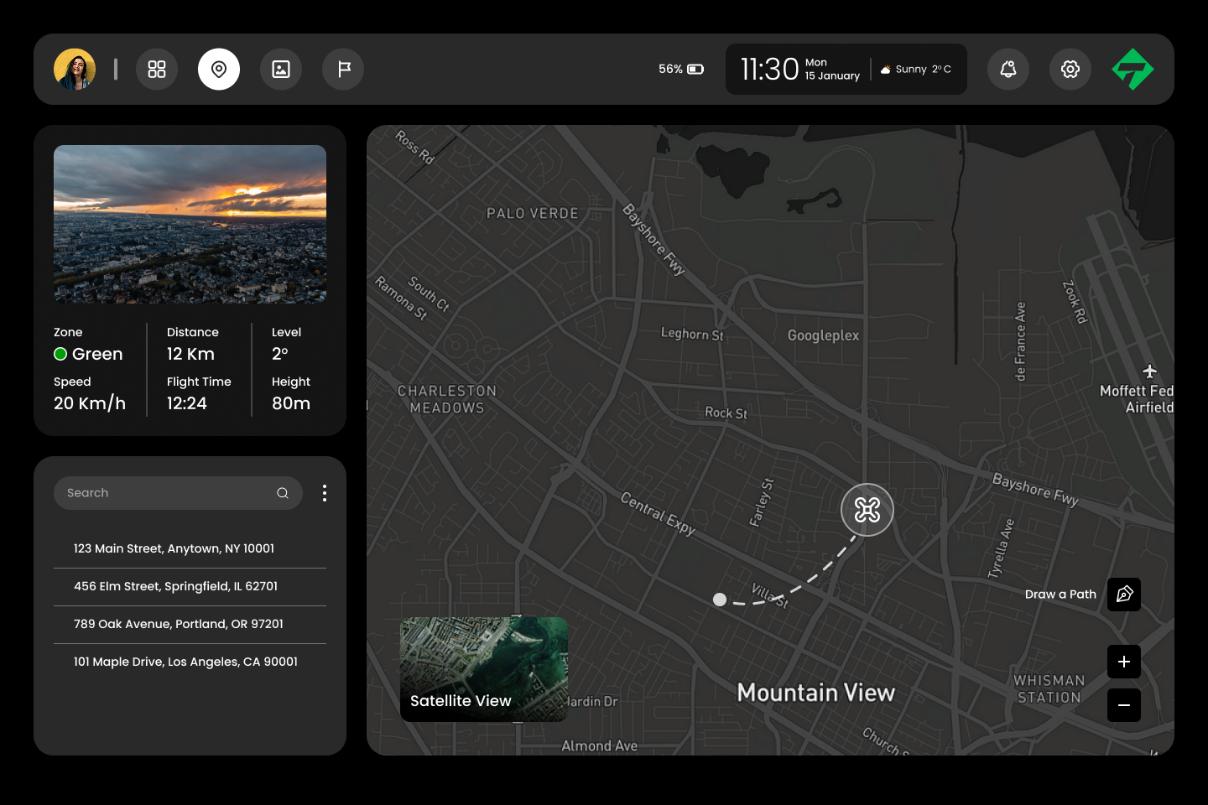
Task: Zoom out on the map
Action: pyautogui.click(x=1124, y=705)
